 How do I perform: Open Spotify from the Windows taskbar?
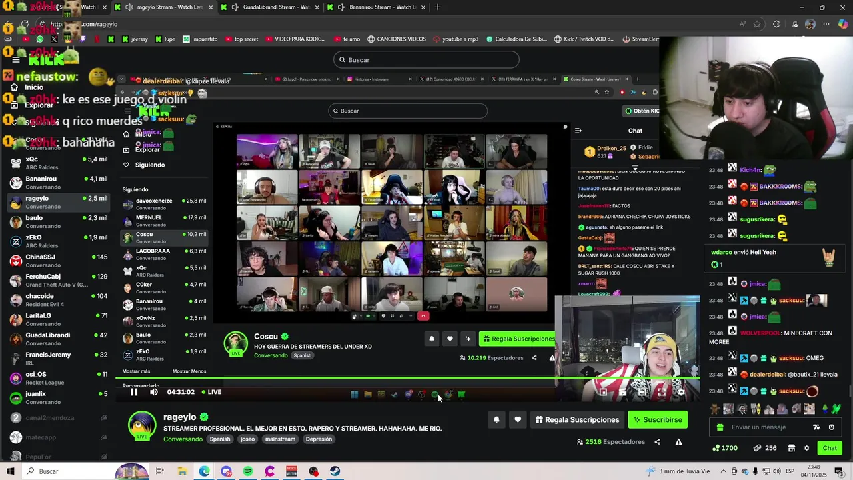248,471
